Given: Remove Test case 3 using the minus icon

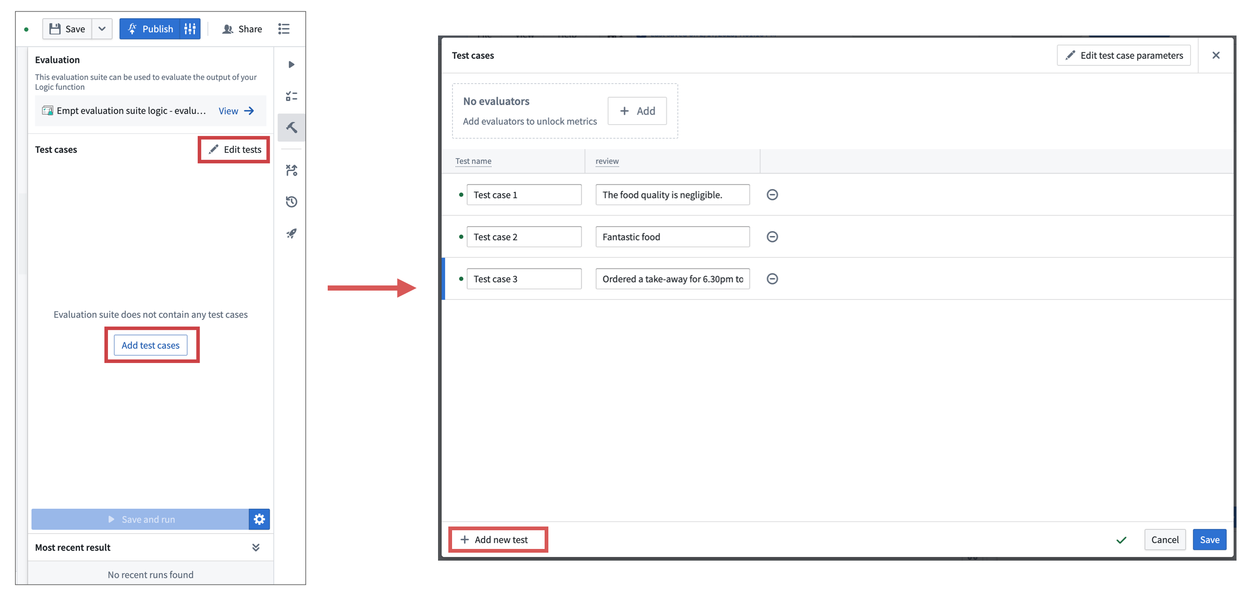Looking at the screenshot, I should [772, 278].
